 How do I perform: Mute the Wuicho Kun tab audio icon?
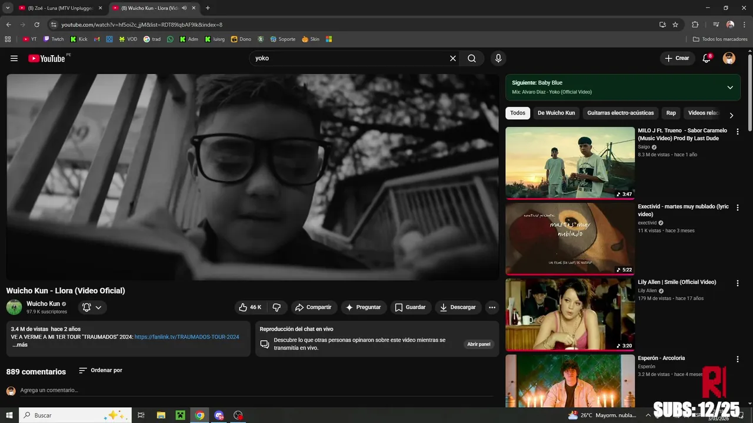[184, 8]
